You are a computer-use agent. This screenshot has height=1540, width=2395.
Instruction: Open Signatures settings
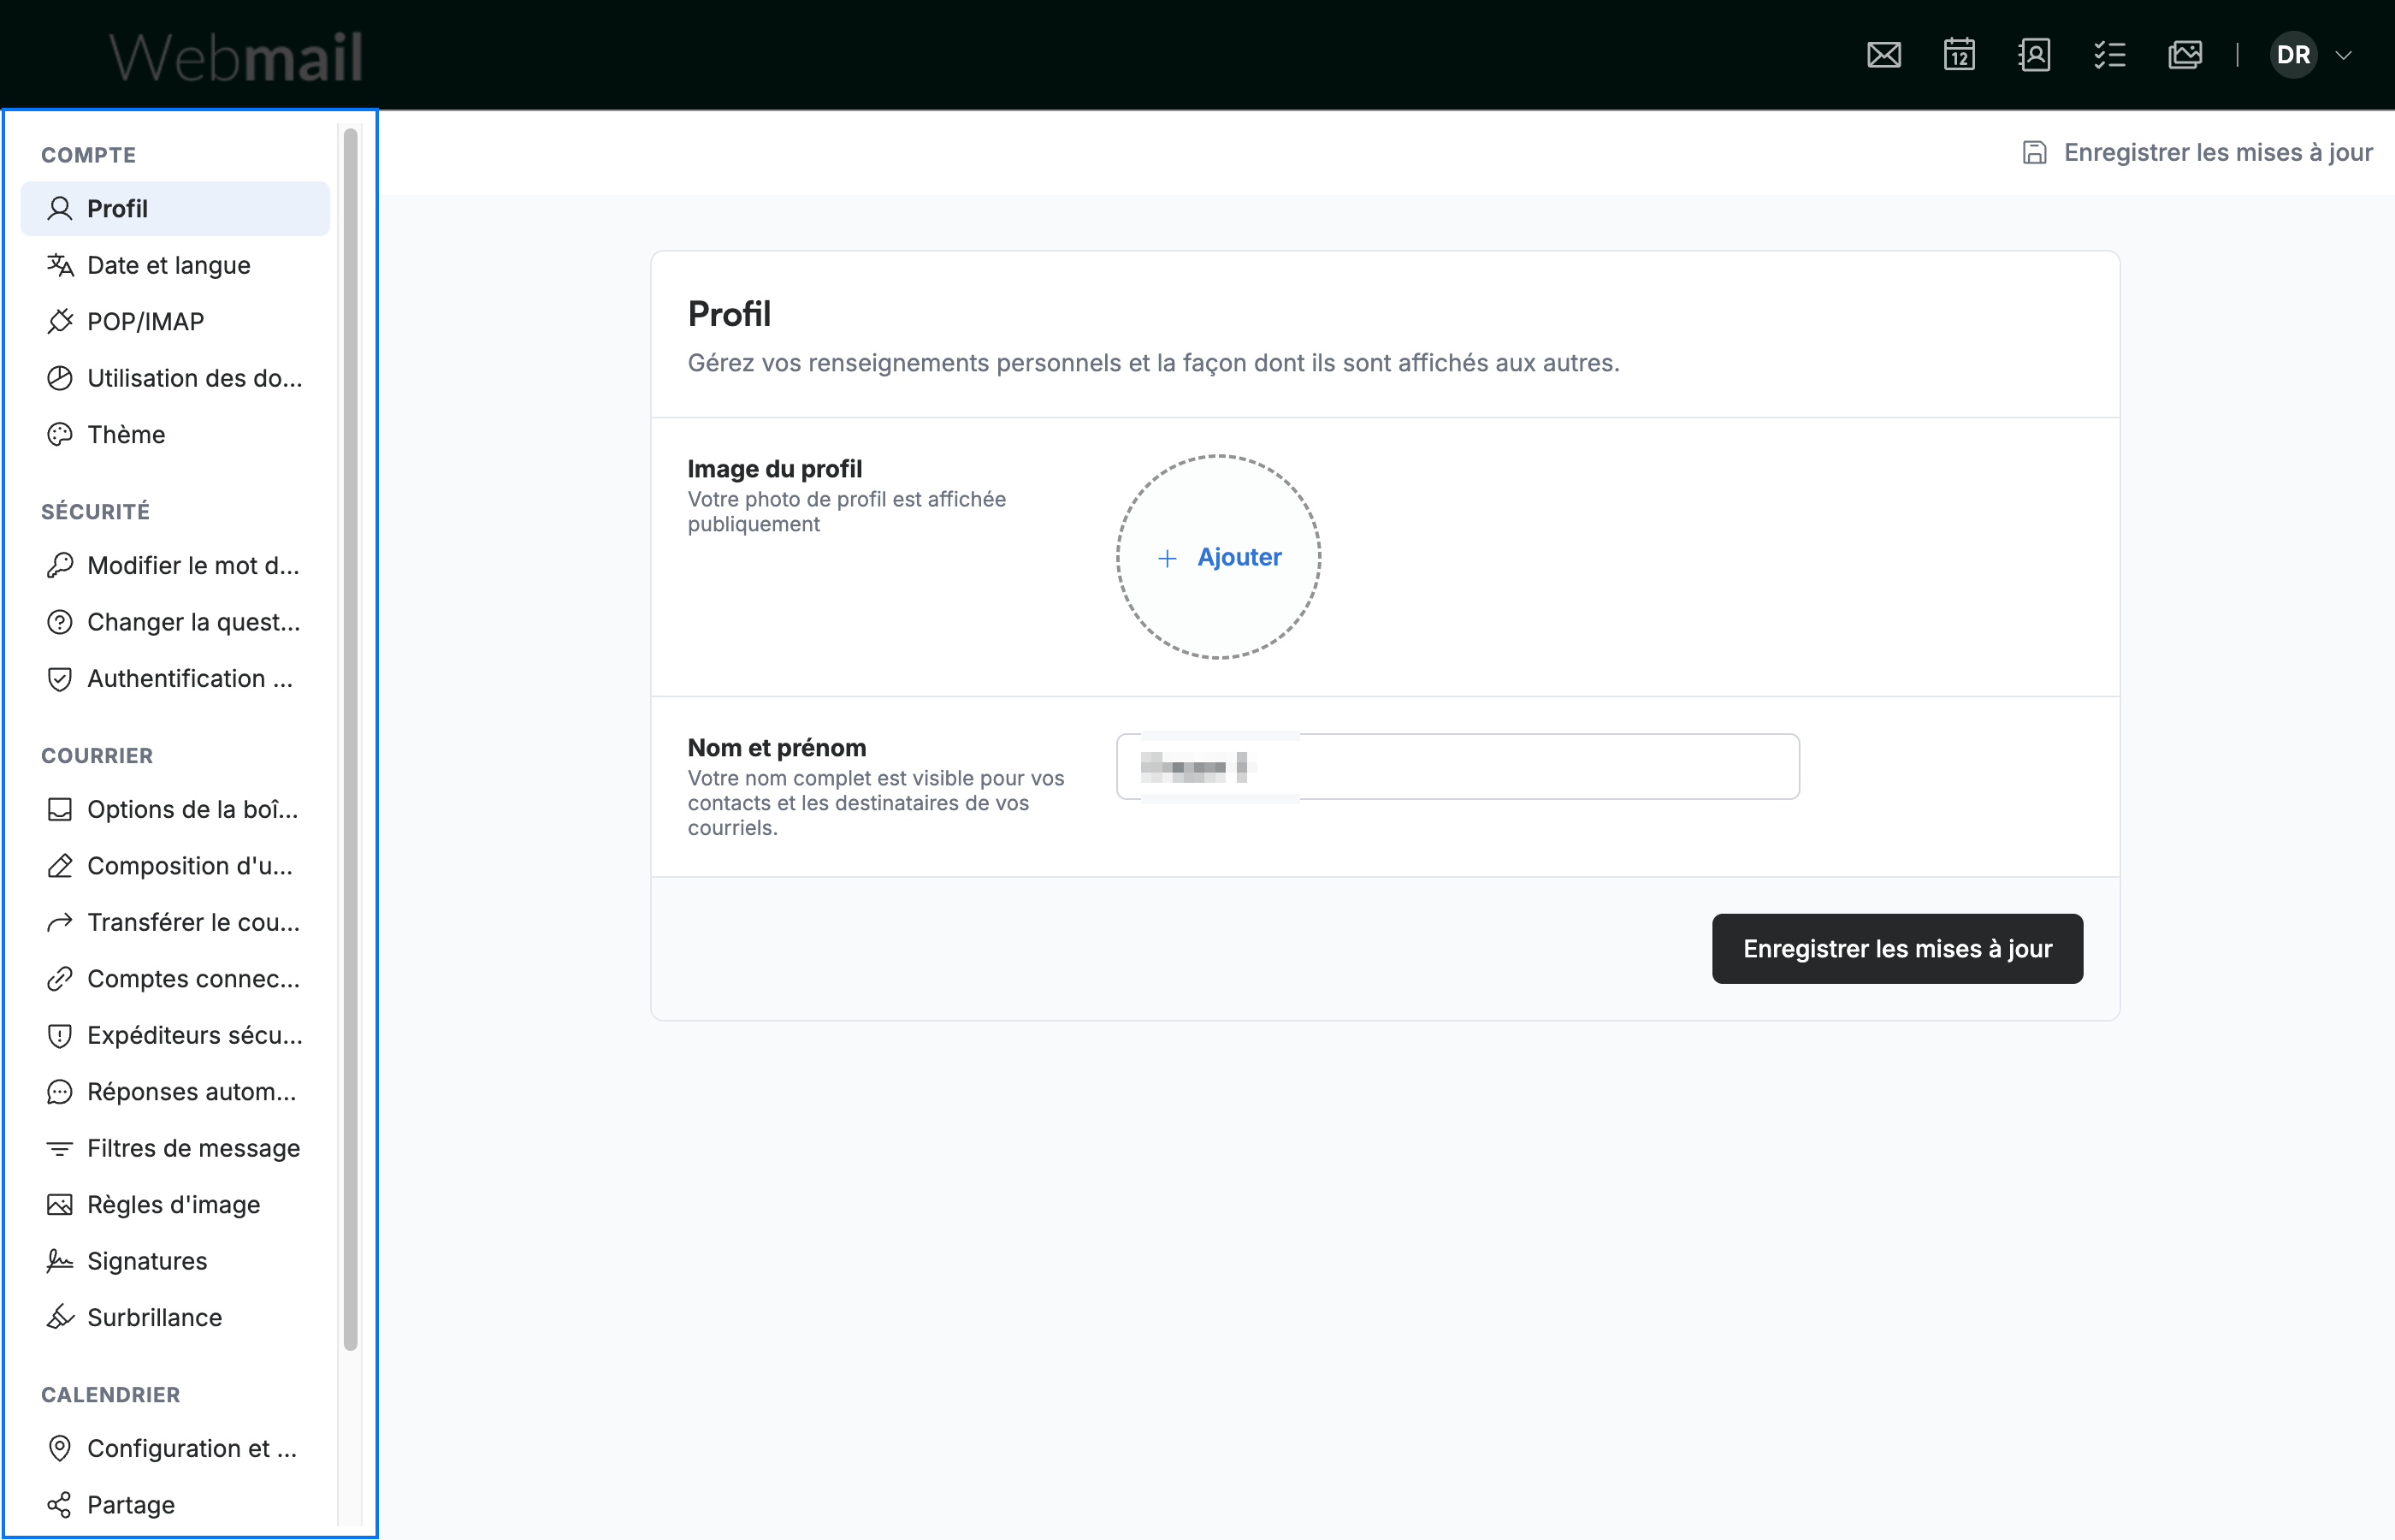pyautogui.click(x=175, y=1261)
